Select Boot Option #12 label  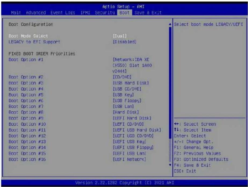click(x=27, y=136)
